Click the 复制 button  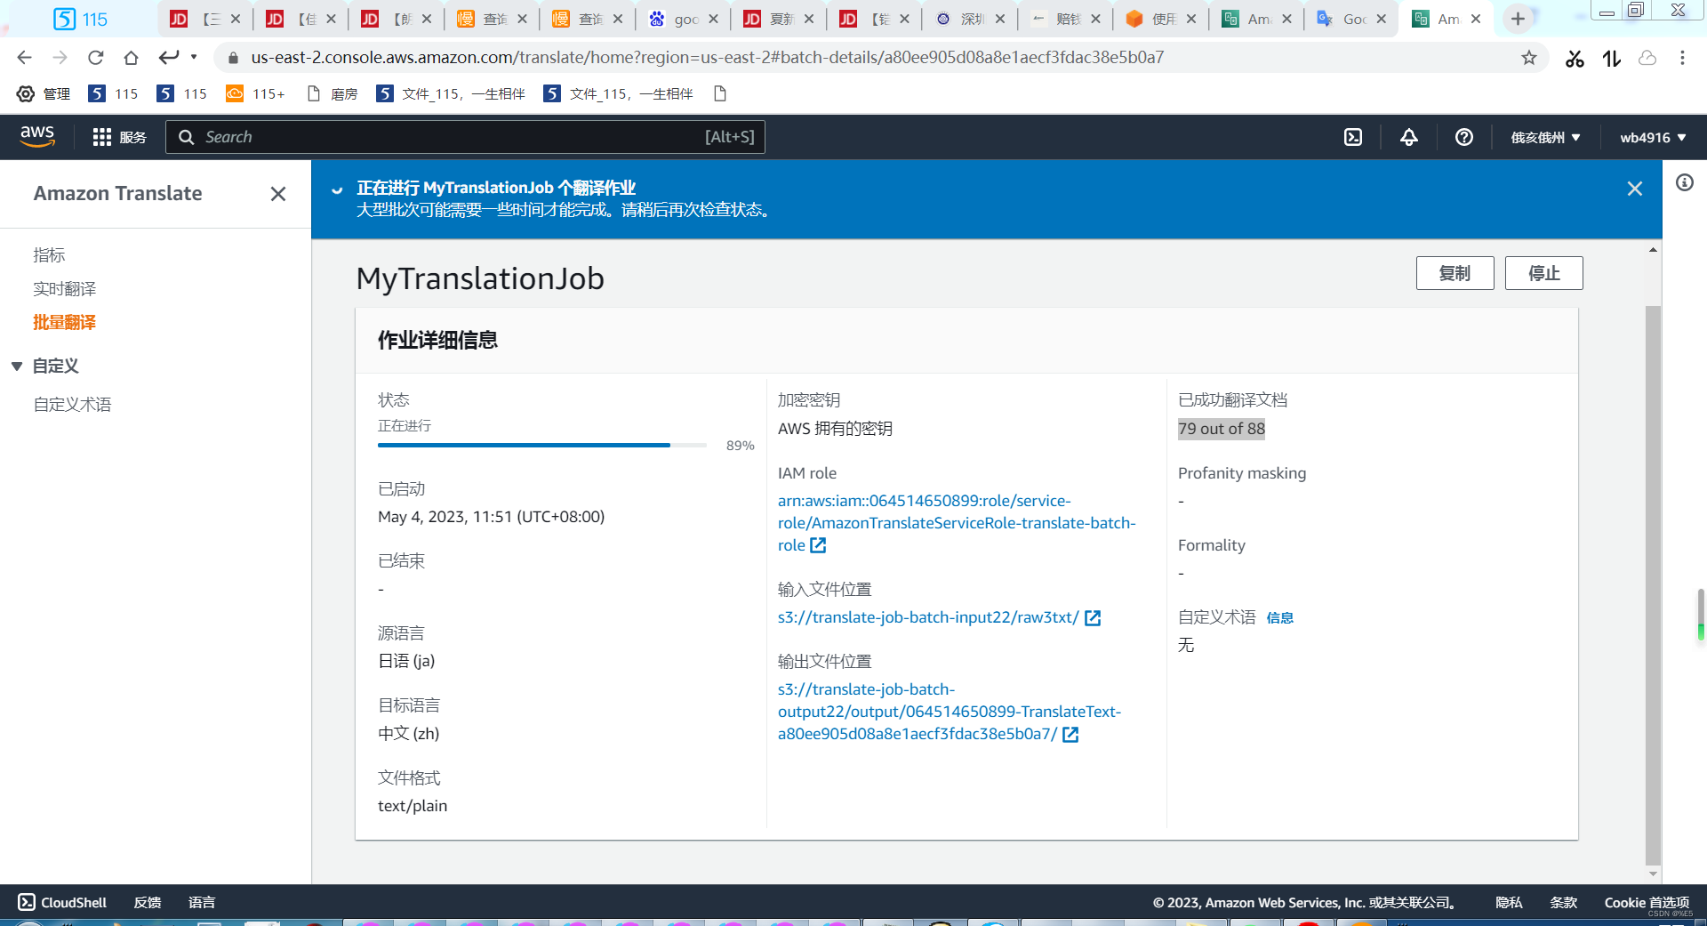click(1455, 273)
